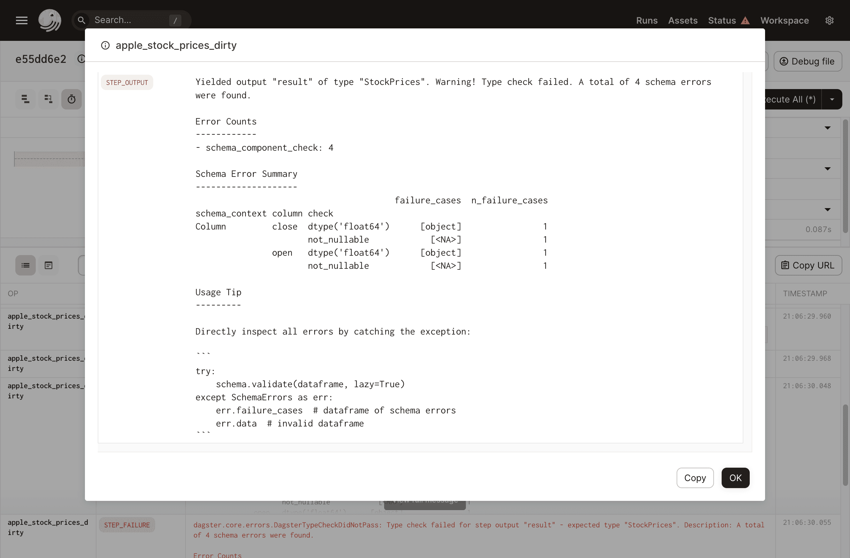Expand the third dropdown arrow in panel
The image size is (850, 558).
[827, 209]
